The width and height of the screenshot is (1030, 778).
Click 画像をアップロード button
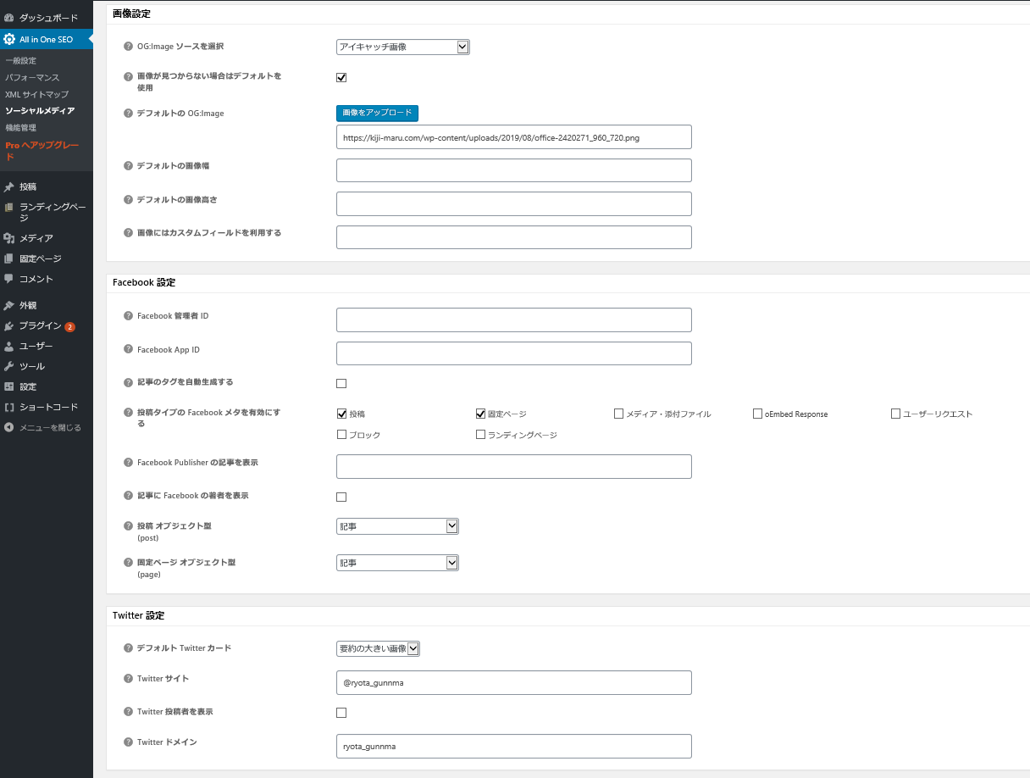(377, 113)
